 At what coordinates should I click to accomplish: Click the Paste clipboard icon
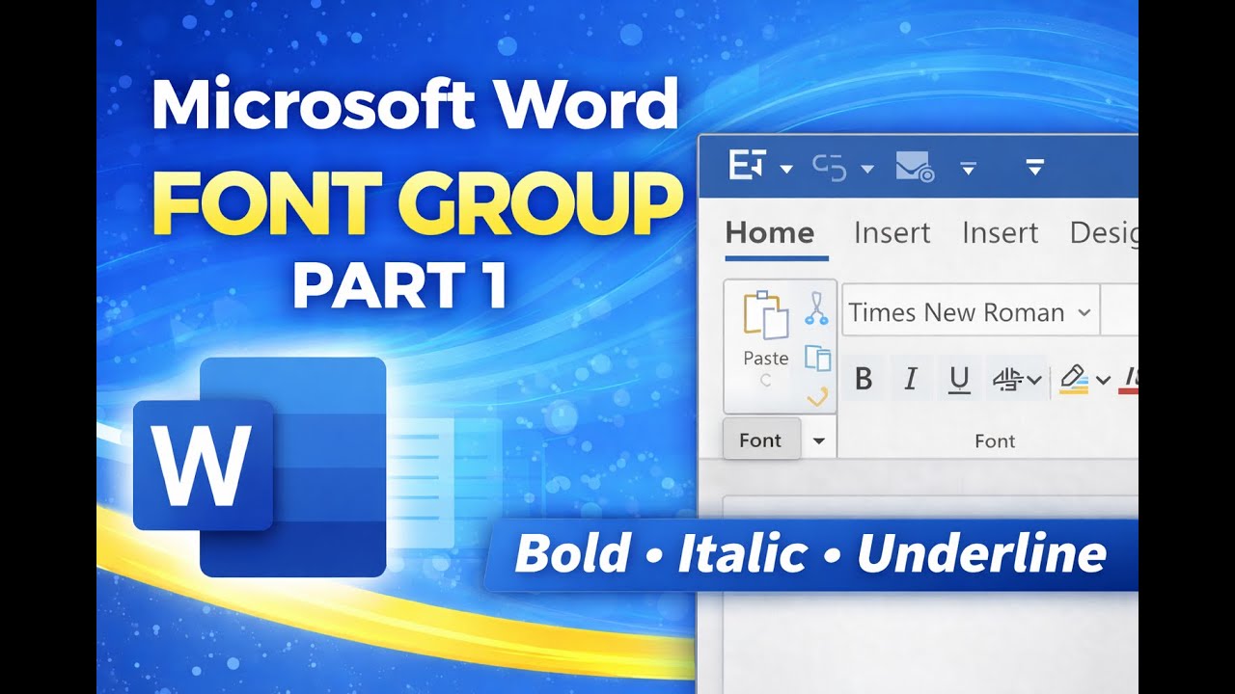766,314
